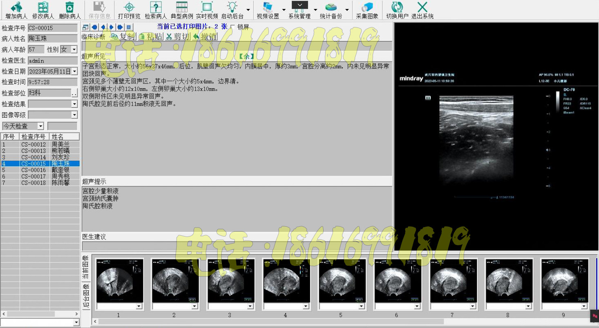Go to last record arrow button
This screenshot has width=599, height=328.
tap(120, 27)
